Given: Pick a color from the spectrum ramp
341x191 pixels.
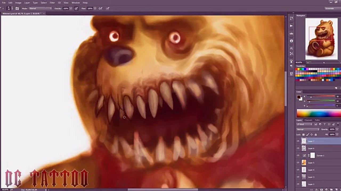Looking at the screenshot, I should coord(319,114).
